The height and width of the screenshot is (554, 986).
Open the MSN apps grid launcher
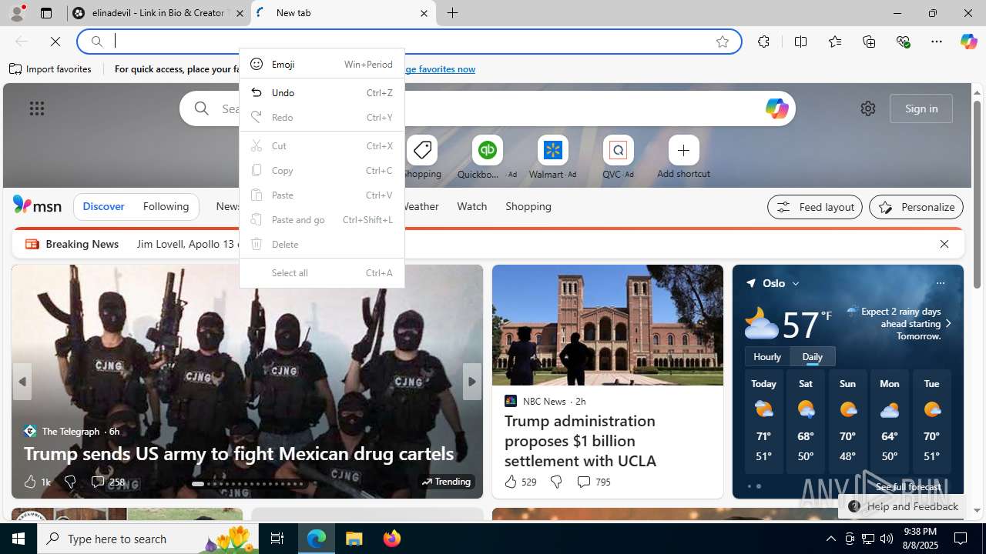point(37,108)
